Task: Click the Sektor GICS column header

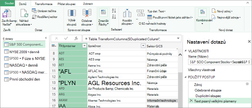Action: pos(162,46)
